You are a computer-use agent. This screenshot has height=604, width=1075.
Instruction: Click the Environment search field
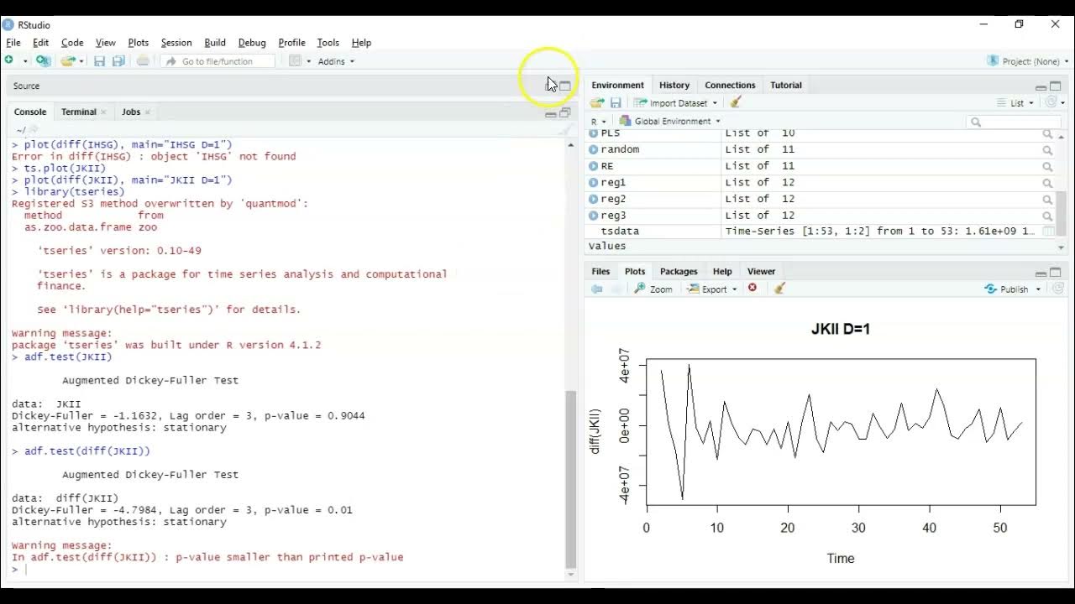click(x=1012, y=122)
